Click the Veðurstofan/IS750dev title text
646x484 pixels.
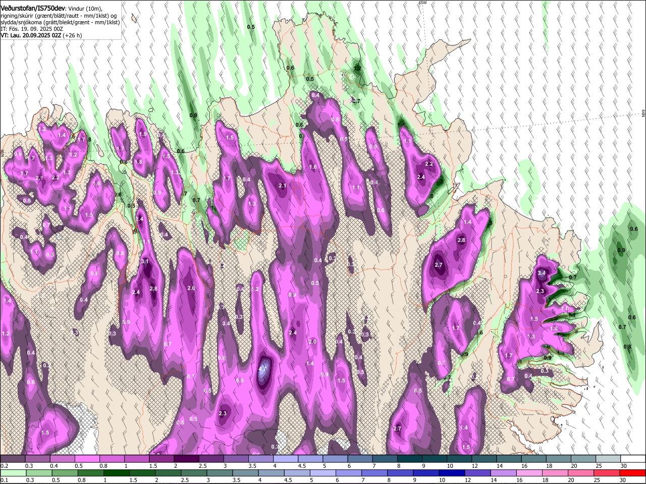click(33, 8)
